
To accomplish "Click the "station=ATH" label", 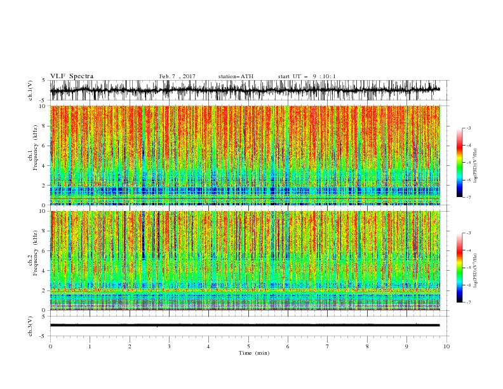I will pos(236,76).
